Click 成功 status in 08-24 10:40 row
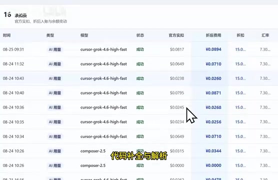278x180 pixels. (140, 93)
